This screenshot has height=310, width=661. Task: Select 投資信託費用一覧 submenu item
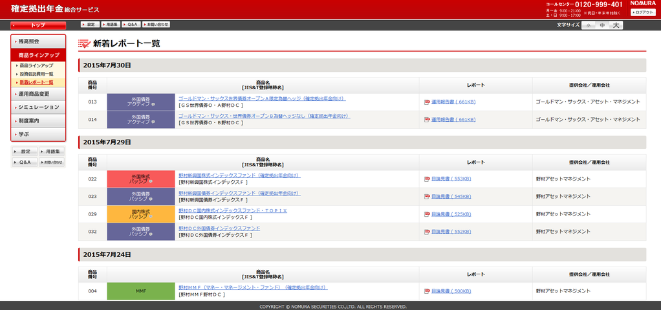coord(36,74)
